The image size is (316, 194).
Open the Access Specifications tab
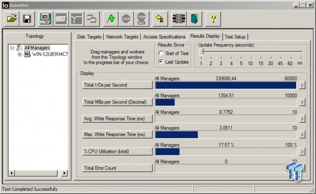[164, 37]
